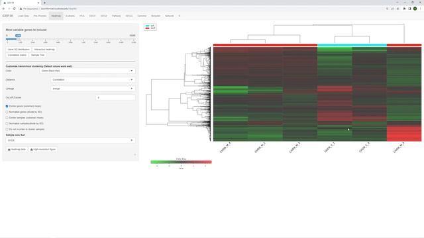424x238 pixels.
Task: Close the iDEP browser tab
Action: [38, 3]
